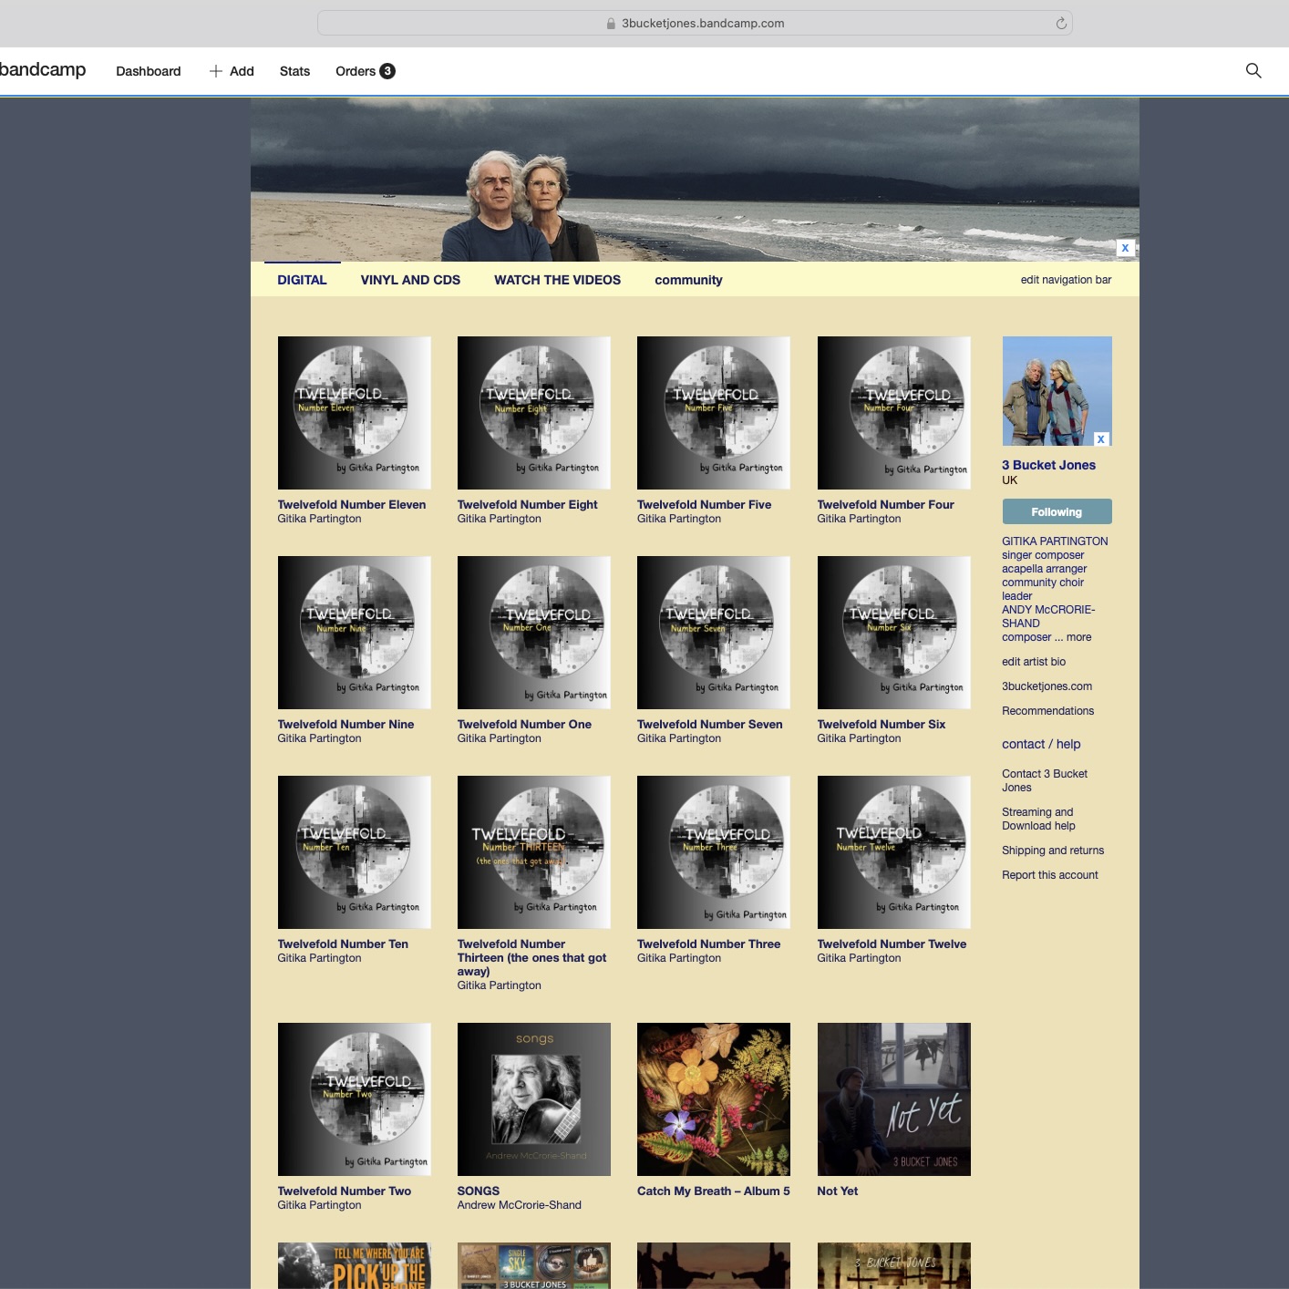The image size is (1289, 1289).
Task: Open Twelvefold Number Eleven album cover
Action: point(354,413)
